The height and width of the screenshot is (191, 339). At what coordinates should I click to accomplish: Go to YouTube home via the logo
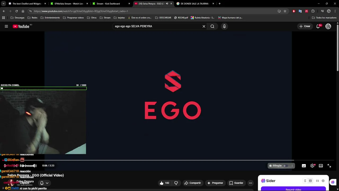(21, 26)
